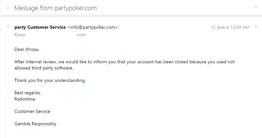Toggle unread dot beside party Customer Service

coord(8,27)
